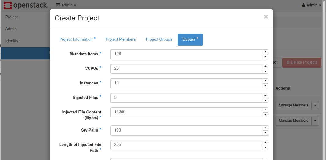Decrease Injected File Content Bytes
326x160 pixels.
[265, 115]
